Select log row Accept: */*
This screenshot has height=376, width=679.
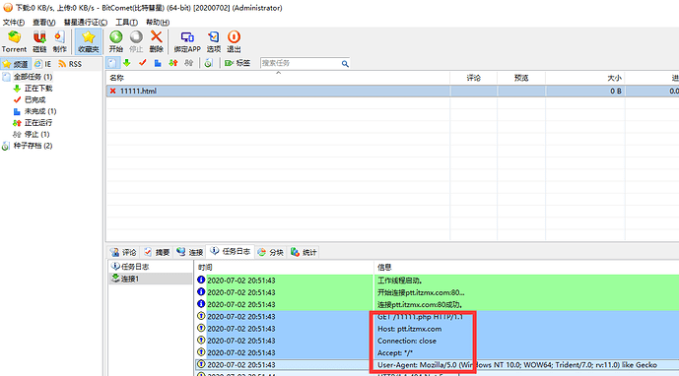tap(437, 353)
